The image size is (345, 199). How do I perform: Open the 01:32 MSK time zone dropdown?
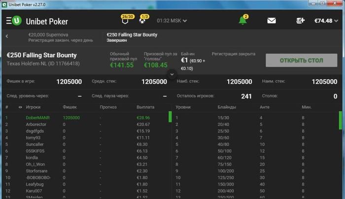(x=172, y=21)
